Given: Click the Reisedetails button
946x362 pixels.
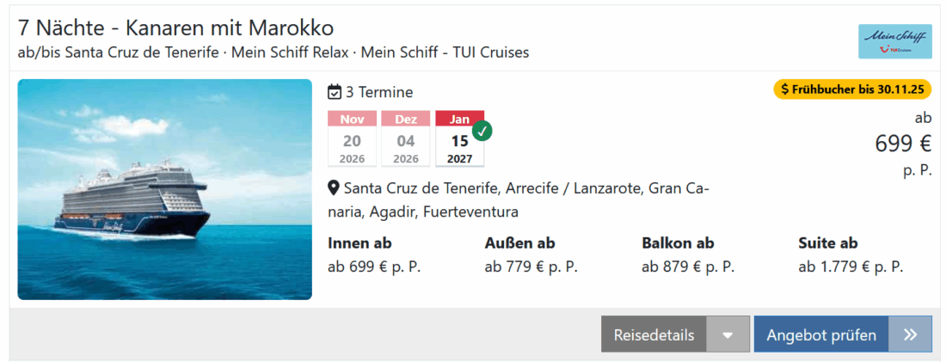Looking at the screenshot, I should [x=654, y=334].
